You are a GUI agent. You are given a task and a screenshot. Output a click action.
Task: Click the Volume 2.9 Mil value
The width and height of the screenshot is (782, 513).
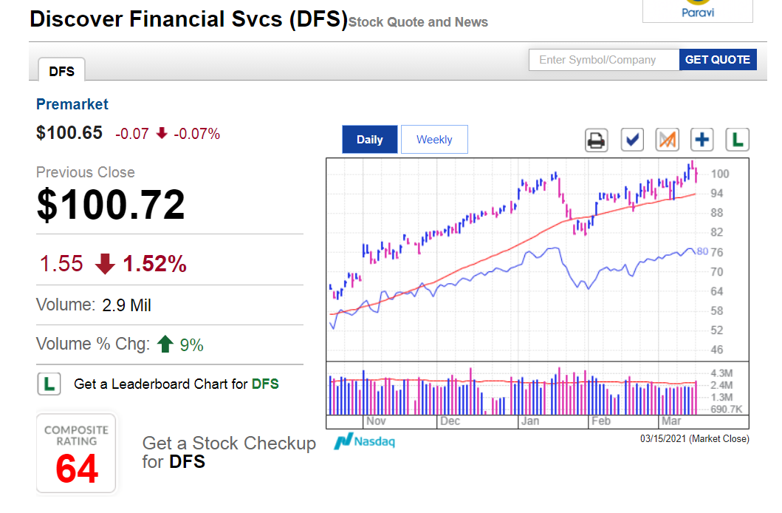(x=127, y=305)
